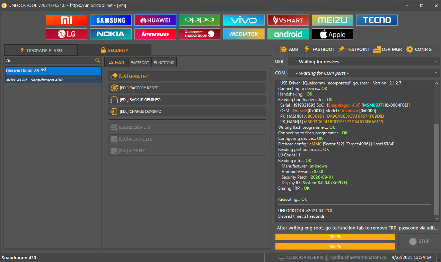The image size is (441, 262).
Task: Click the PK_HASH[0] value line
Action: point(332,116)
